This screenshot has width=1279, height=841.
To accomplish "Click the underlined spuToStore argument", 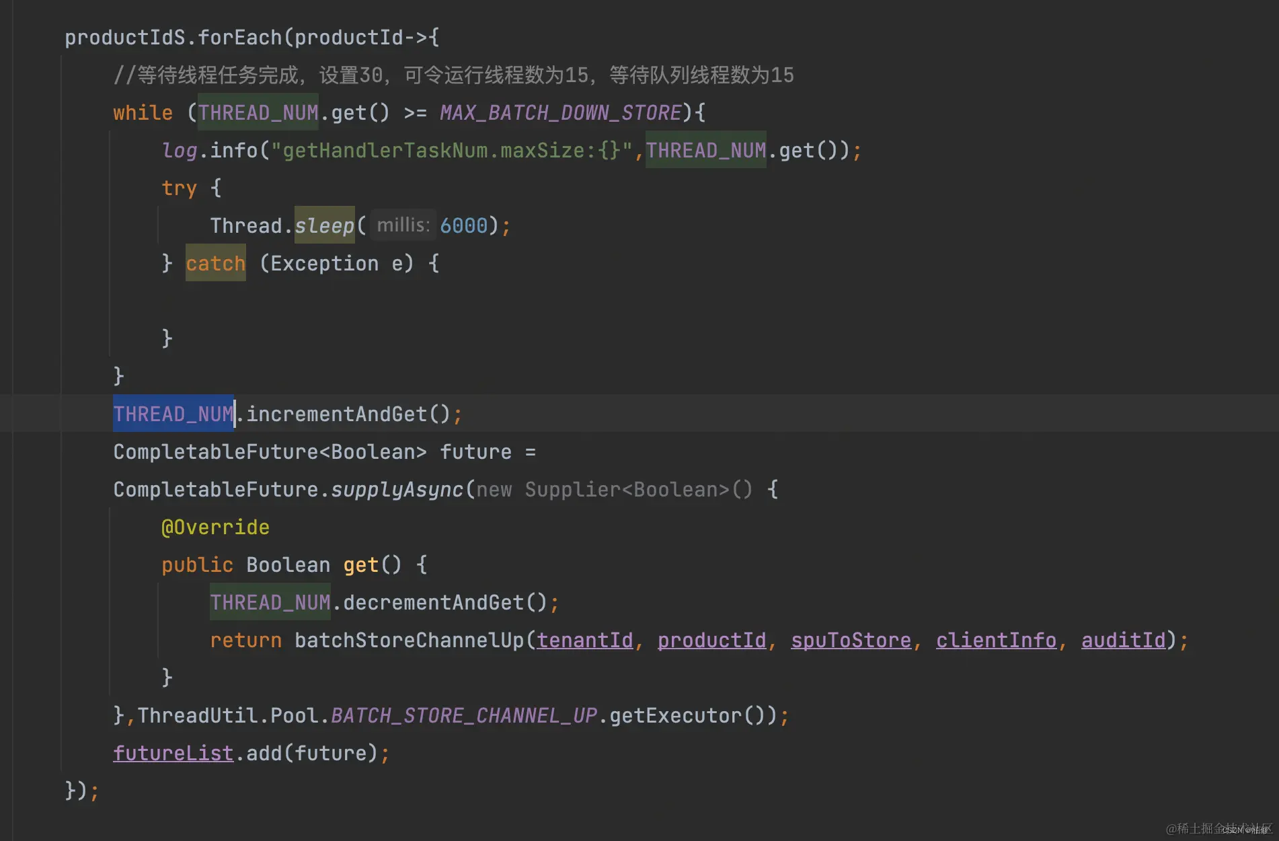I will tap(851, 641).
